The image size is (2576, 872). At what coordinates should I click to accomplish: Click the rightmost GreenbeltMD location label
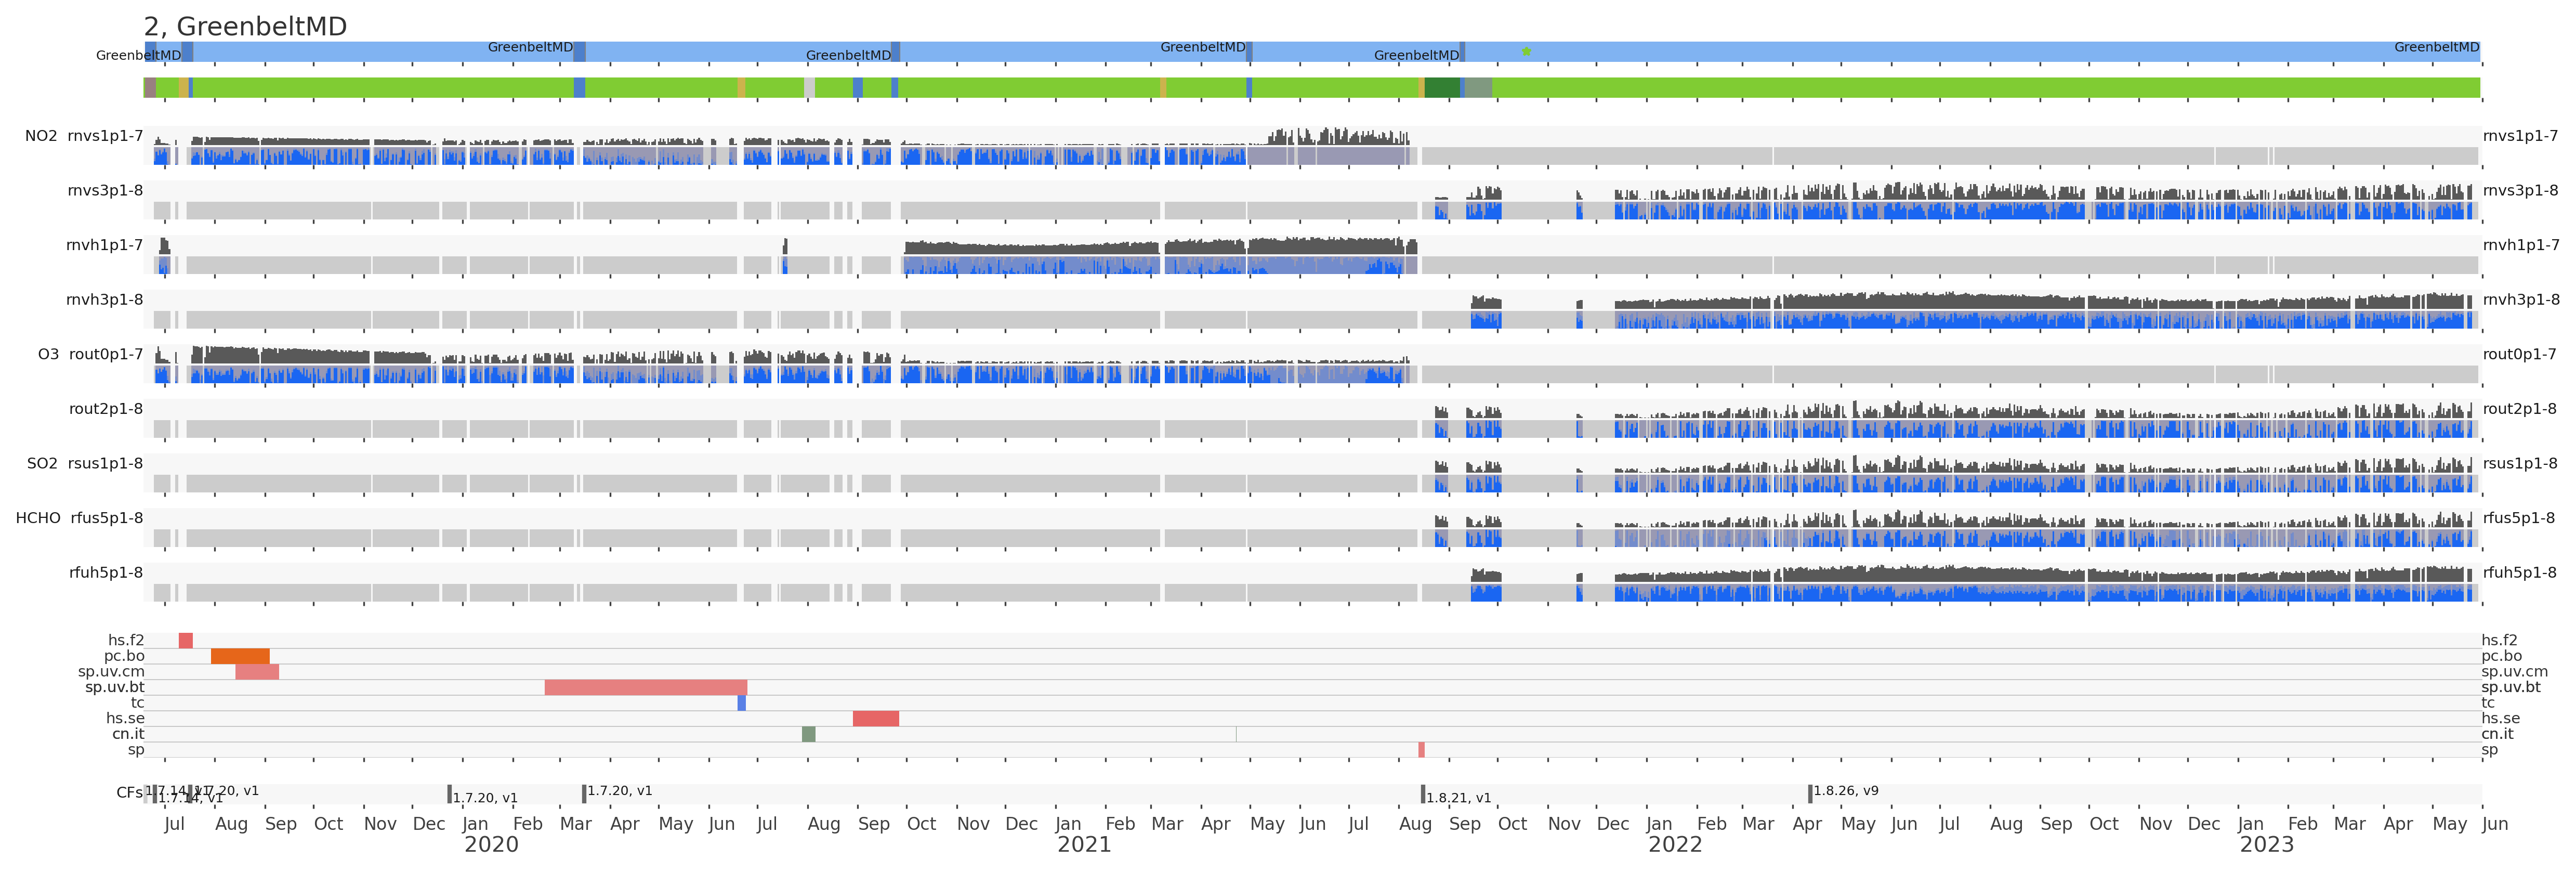pos(2436,47)
